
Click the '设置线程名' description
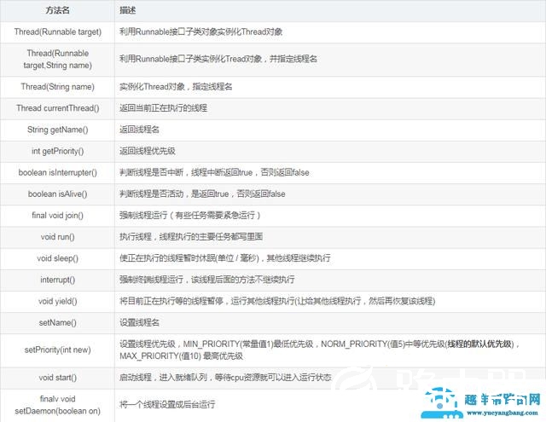139,323
